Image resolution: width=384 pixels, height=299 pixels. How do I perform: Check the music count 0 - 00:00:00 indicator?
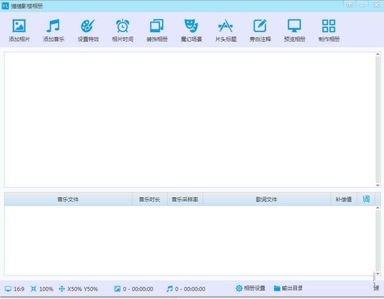(186, 289)
